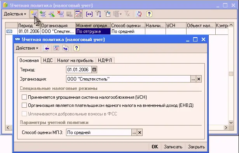Click the Записать button

pyautogui.click(x=173, y=147)
